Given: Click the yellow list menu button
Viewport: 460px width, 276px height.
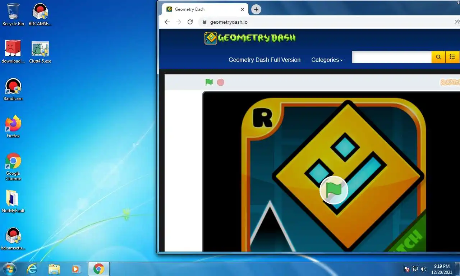Looking at the screenshot, I should pyautogui.click(x=452, y=57).
